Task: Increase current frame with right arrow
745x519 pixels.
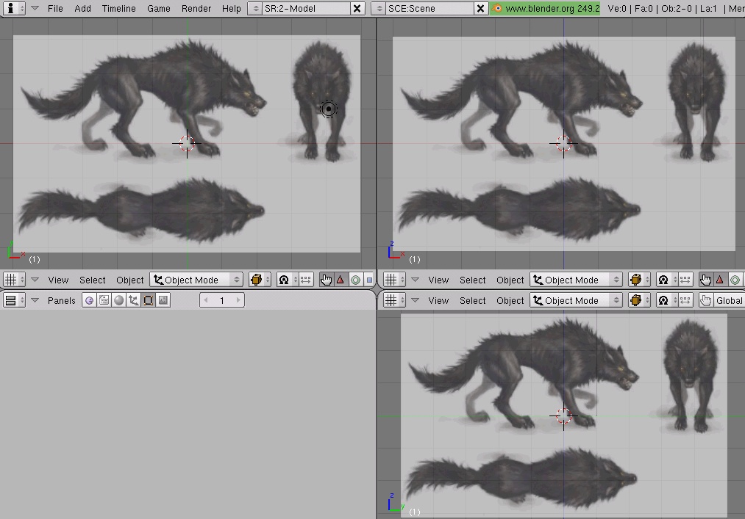Action: (x=238, y=300)
